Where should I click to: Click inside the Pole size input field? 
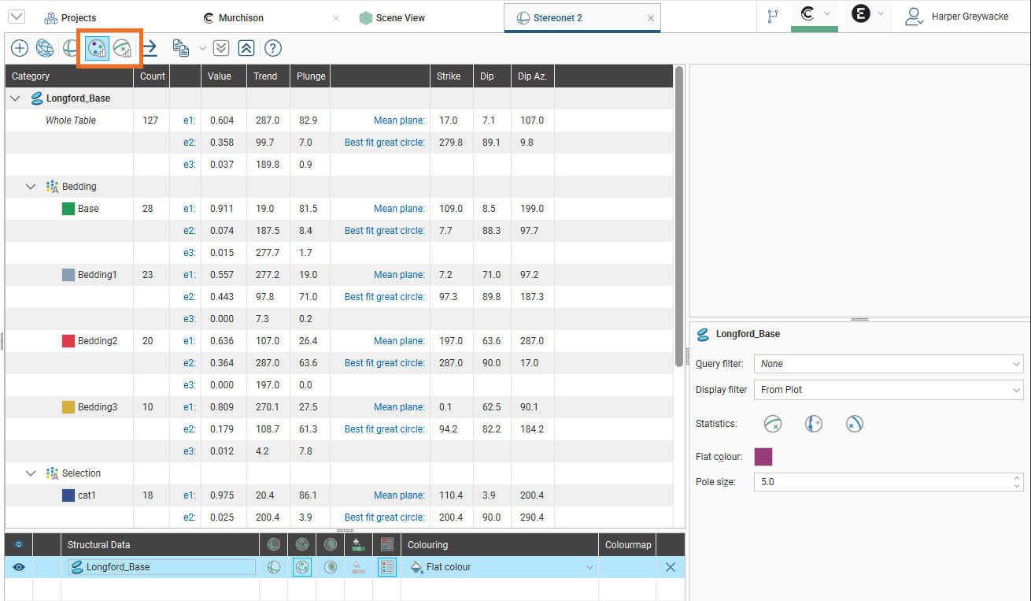[881, 482]
